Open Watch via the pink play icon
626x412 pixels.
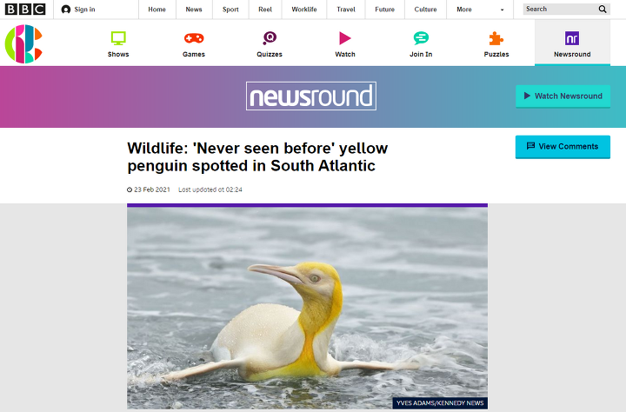345,38
